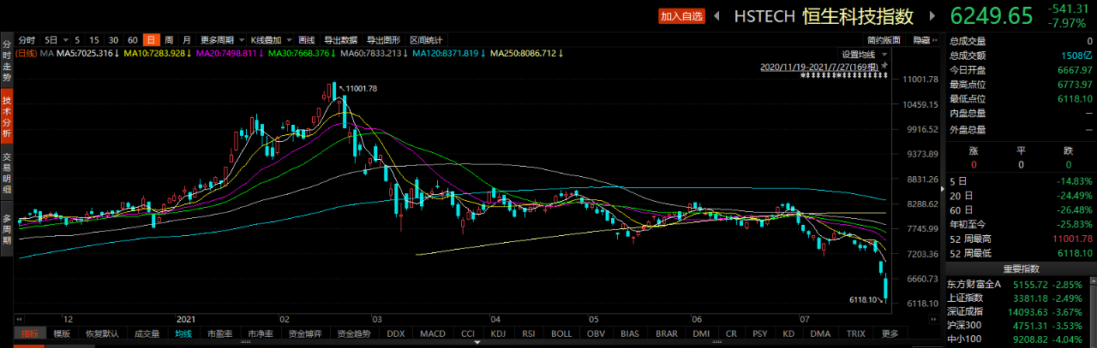Select the 15 minute period
Viewport: 1097px width, 348px height.
click(93, 40)
